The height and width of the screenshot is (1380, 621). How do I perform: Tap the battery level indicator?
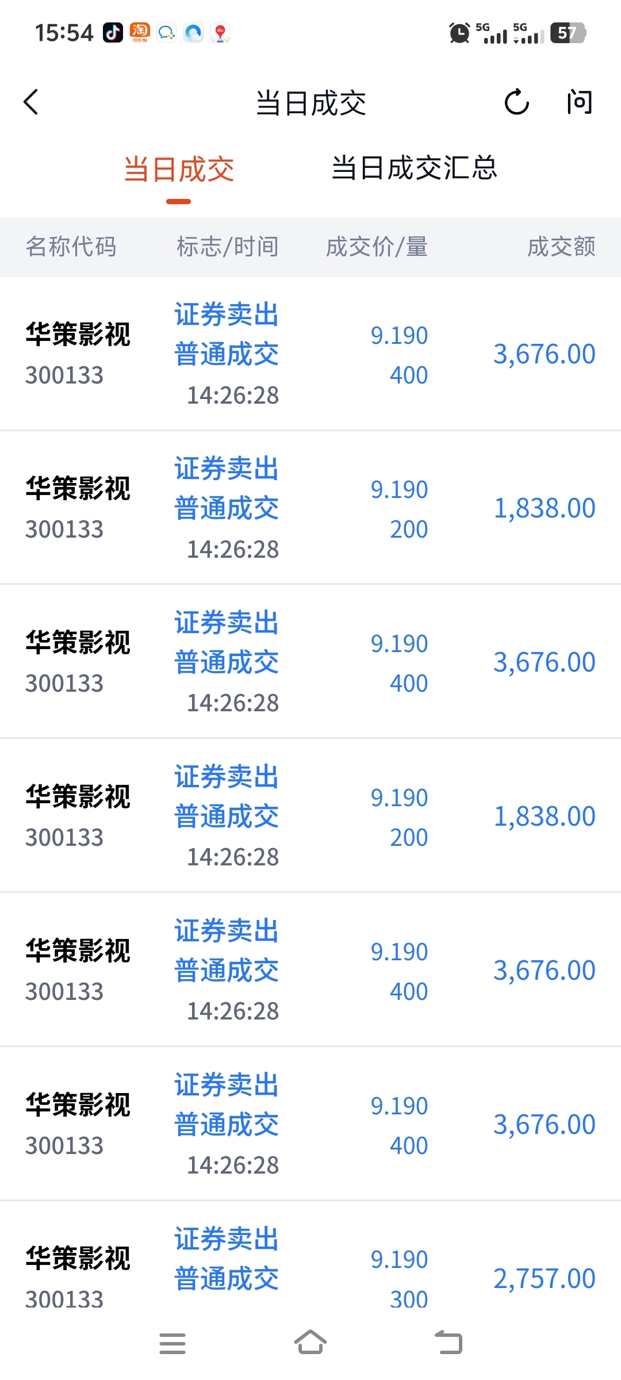[x=568, y=33]
